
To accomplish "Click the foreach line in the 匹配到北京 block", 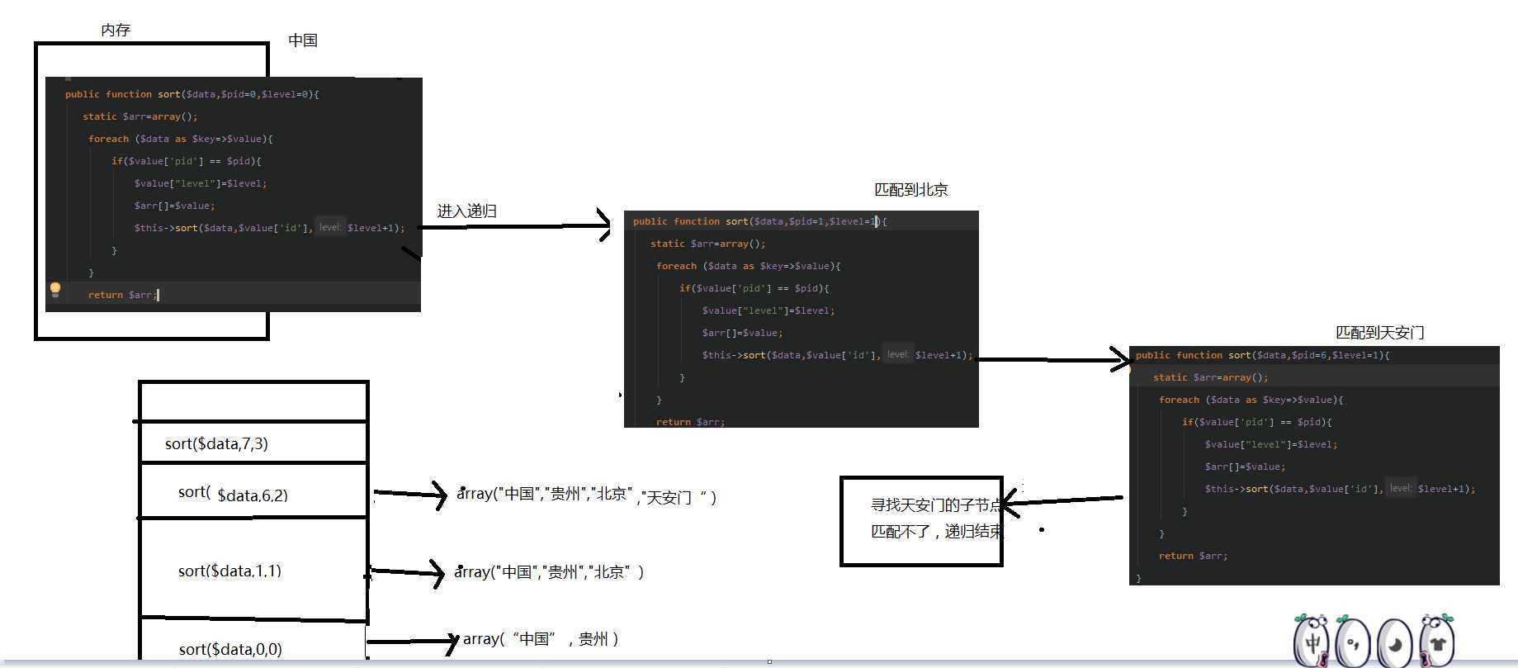I will pyautogui.click(x=748, y=266).
